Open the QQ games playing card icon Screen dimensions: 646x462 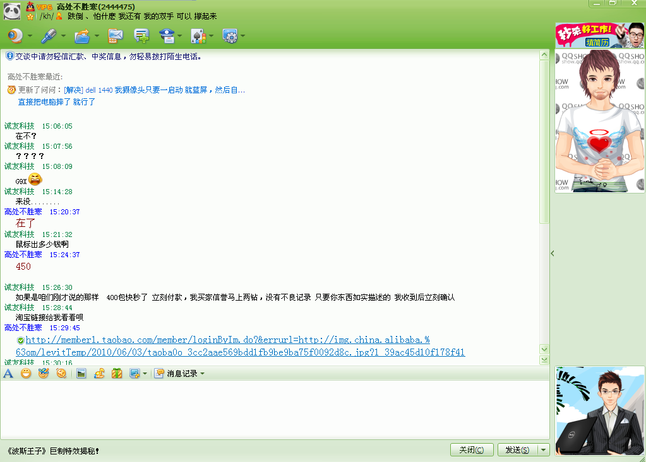coord(197,36)
